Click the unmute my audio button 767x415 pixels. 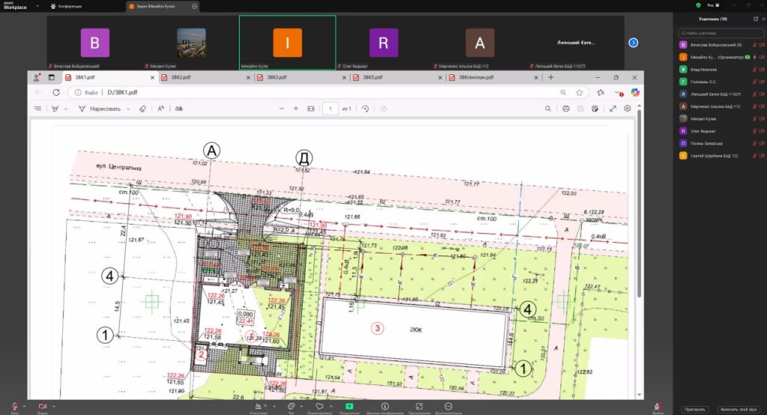coord(739,410)
